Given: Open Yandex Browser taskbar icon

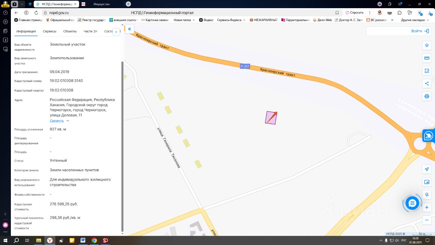Looking at the screenshot, I should click(50, 240).
